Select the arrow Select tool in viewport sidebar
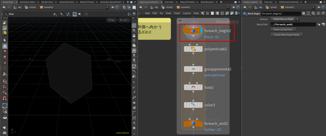 [5, 40]
